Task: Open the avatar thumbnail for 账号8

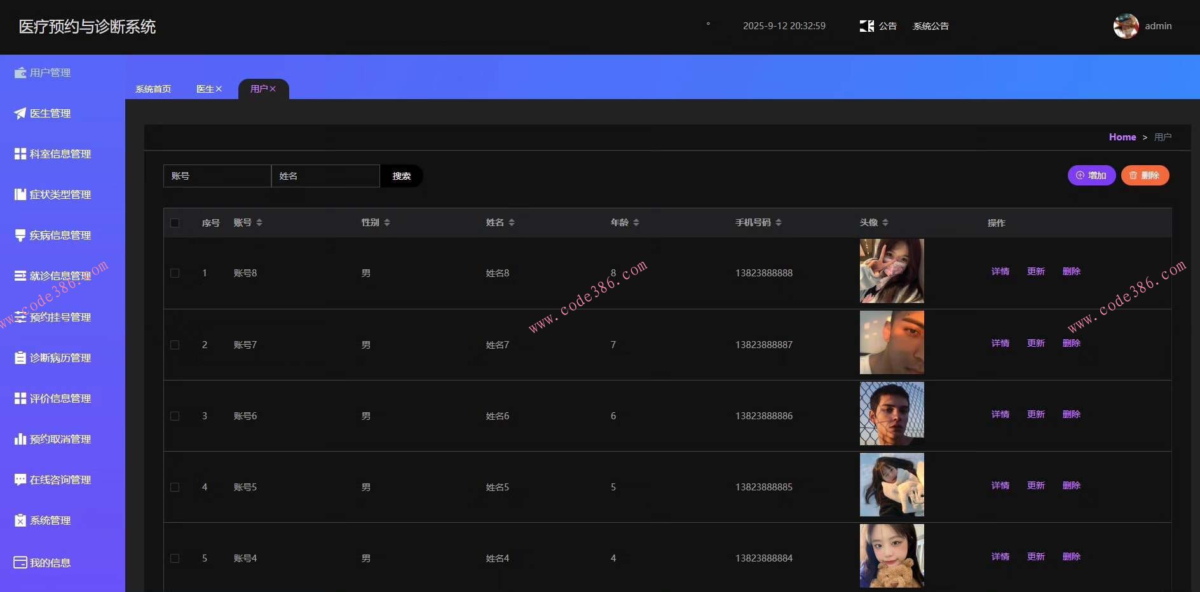Action: [x=892, y=271]
